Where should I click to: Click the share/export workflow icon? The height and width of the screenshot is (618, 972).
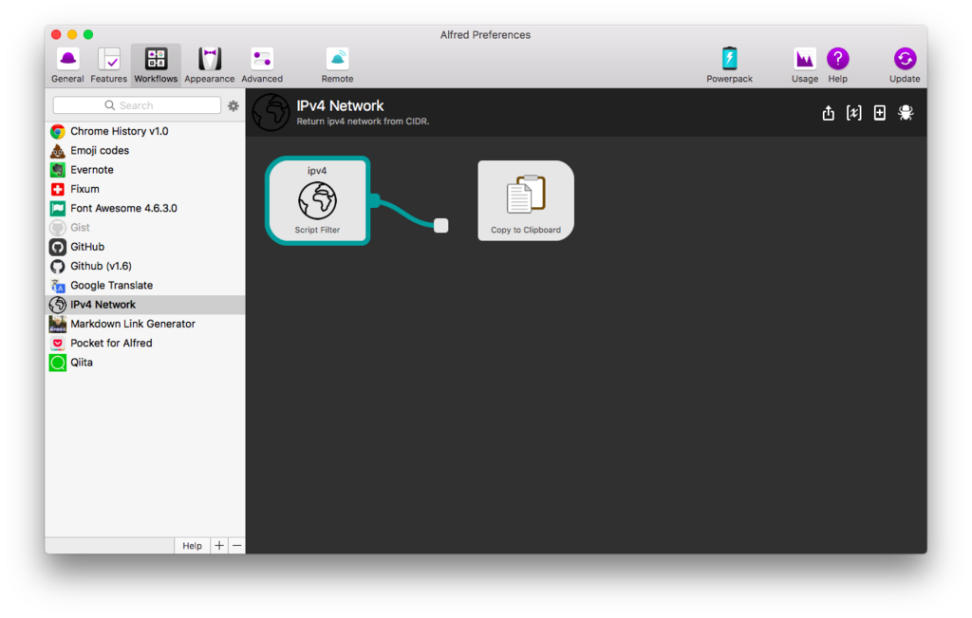(828, 113)
